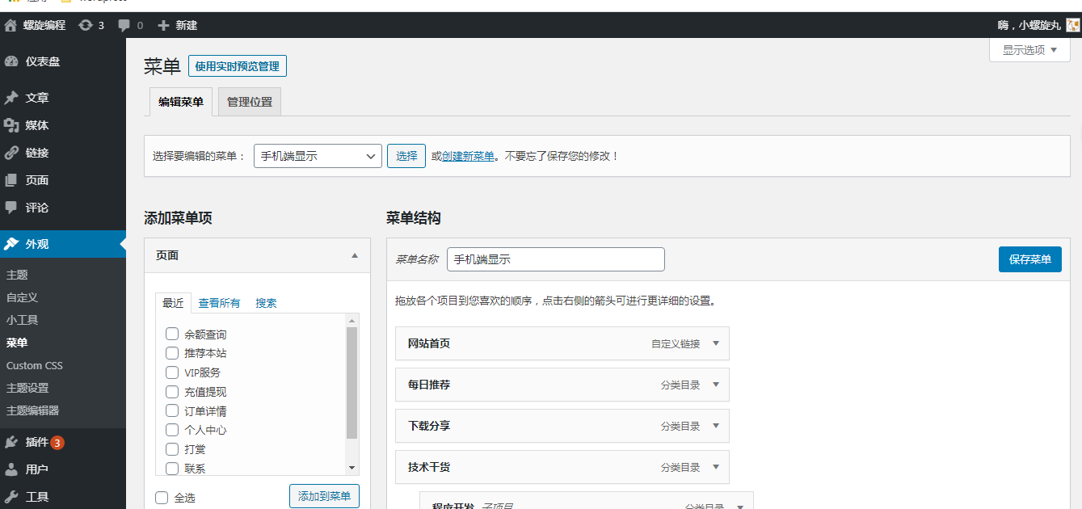The height and width of the screenshot is (509, 1082).
Task: Click the 添加到菜单 button
Action: coord(324,496)
